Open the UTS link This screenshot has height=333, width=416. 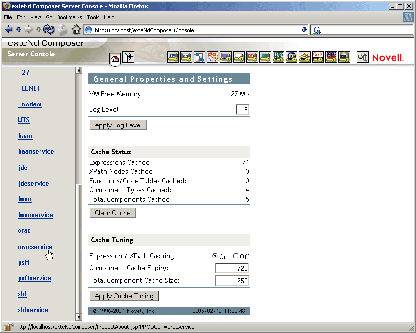click(23, 120)
